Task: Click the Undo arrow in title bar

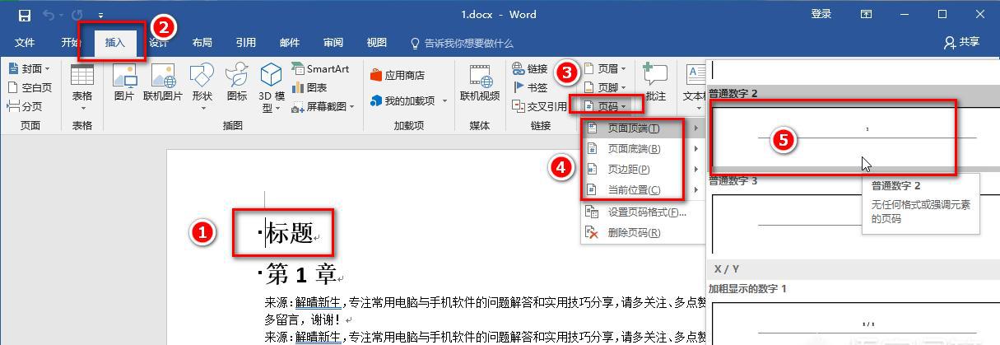Action: [x=49, y=15]
